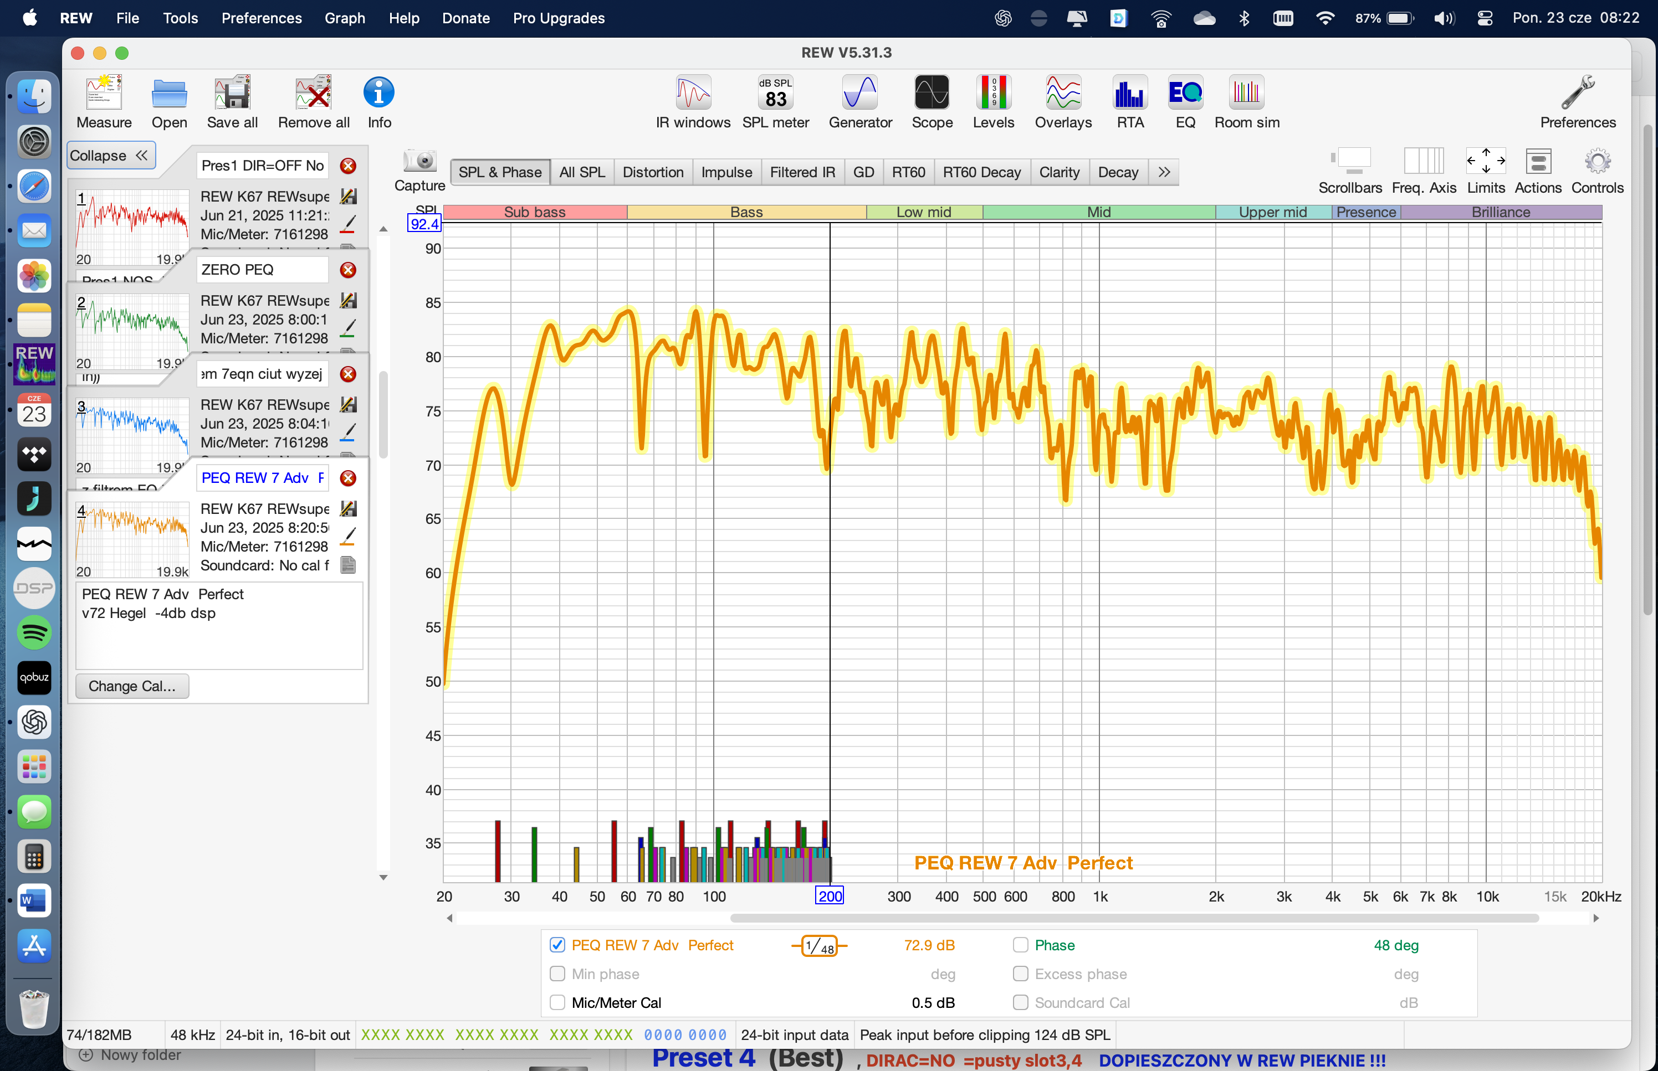The height and width of the screenshot is (1071, 1658).
Task: Capture the graph with camera icon
Action: 419,171
